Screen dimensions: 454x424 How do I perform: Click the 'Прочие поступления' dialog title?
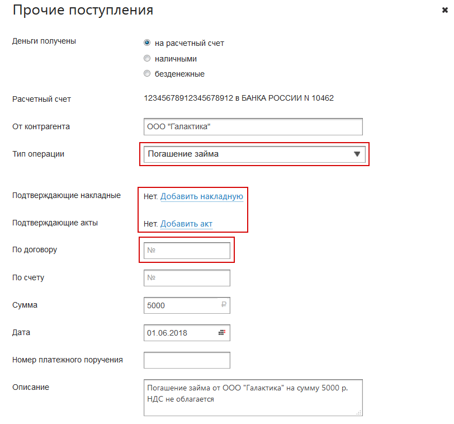[x=83, y=10]
